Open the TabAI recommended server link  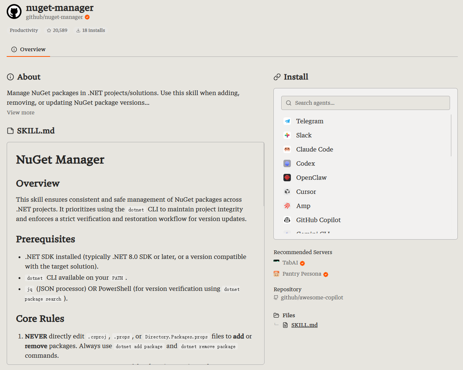click(290, 263)
